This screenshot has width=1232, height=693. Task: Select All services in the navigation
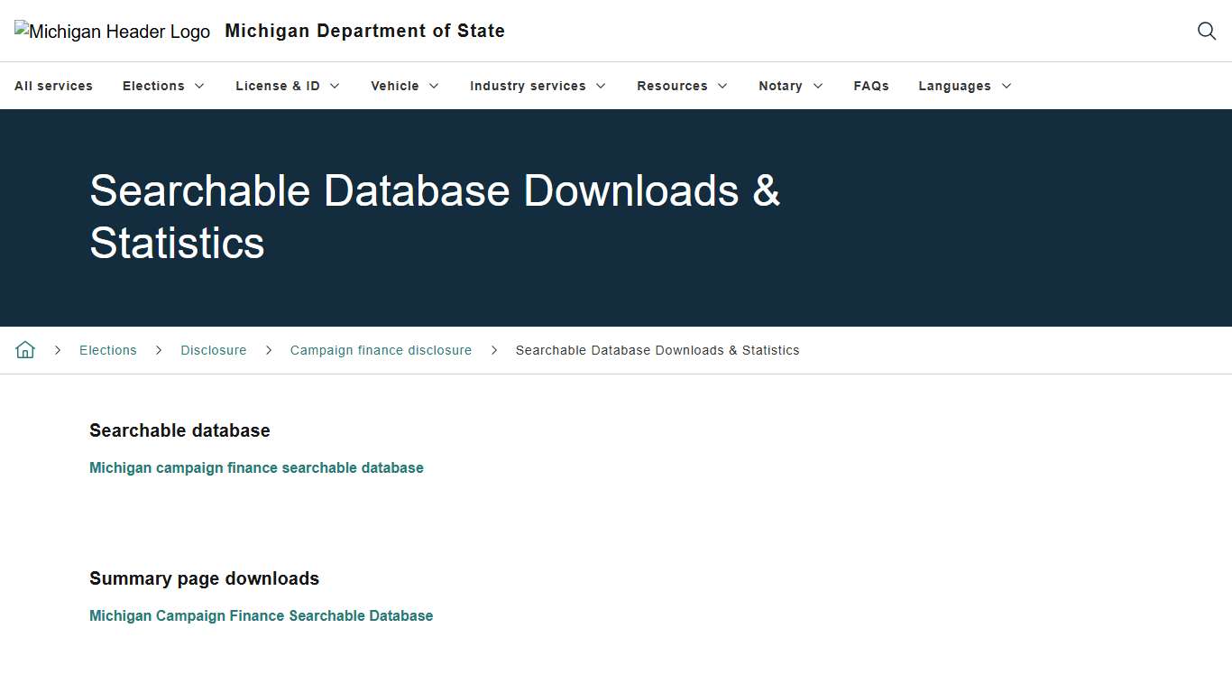coord(53,86)
